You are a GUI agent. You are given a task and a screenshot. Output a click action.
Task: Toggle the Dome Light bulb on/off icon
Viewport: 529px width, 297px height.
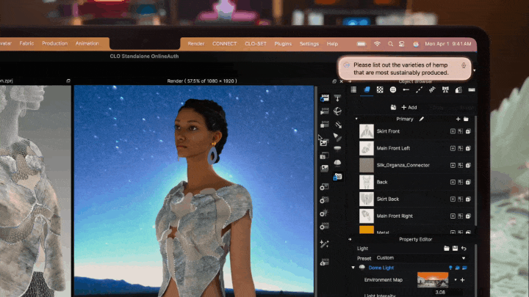[x=450, y=268]
